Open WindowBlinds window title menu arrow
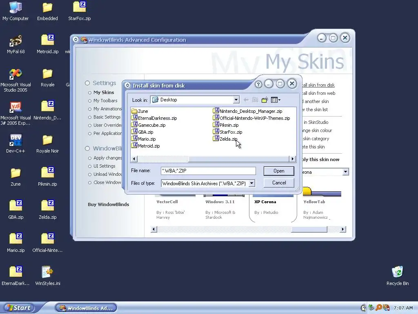Image resolution: width=418 pixels, height=314 pixels. pyautogui.click(x=76, y=40)
